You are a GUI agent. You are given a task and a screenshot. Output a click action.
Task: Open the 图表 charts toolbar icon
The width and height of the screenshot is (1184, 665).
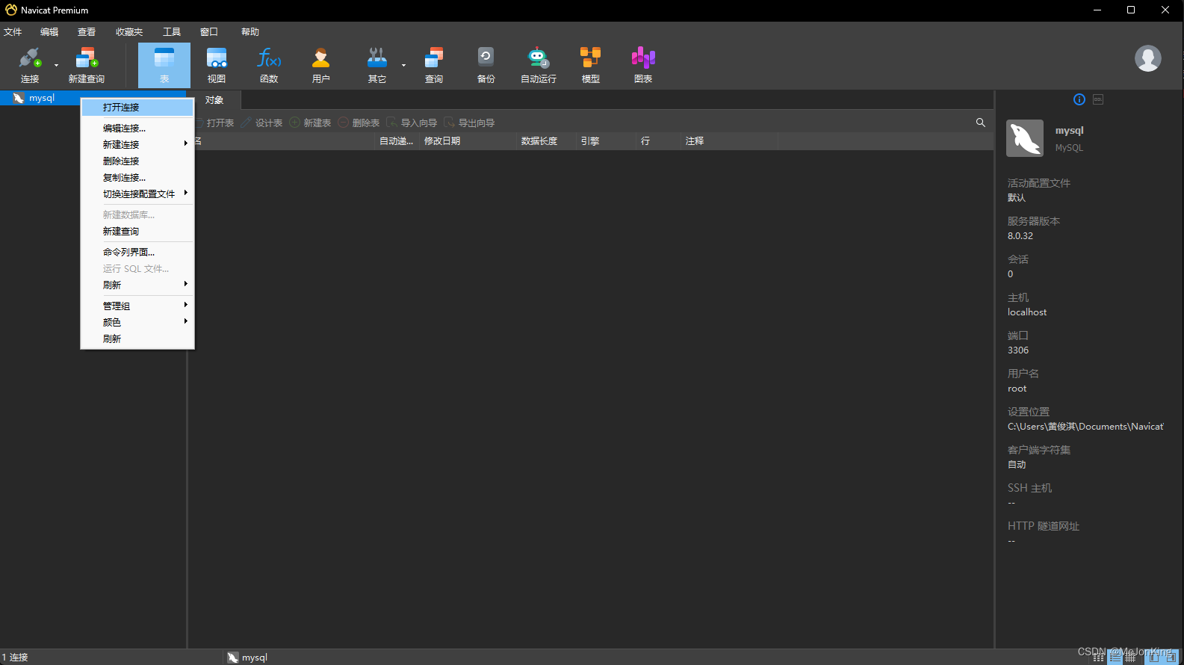pyautogui.click(x=643, y=65)
